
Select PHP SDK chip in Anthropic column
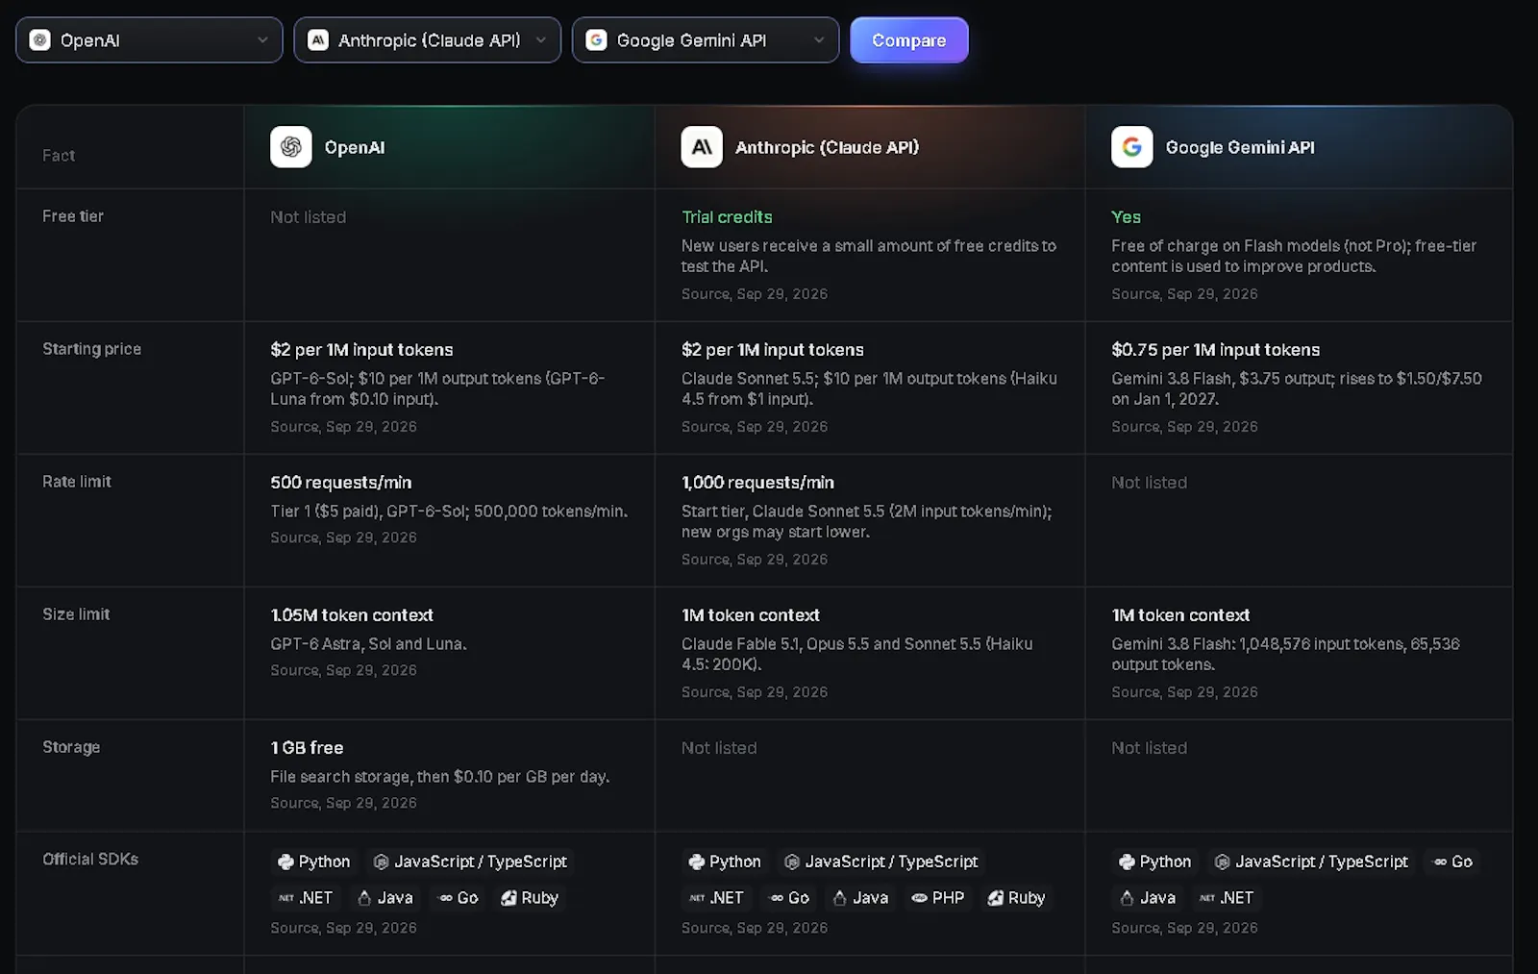pos(938,898)
